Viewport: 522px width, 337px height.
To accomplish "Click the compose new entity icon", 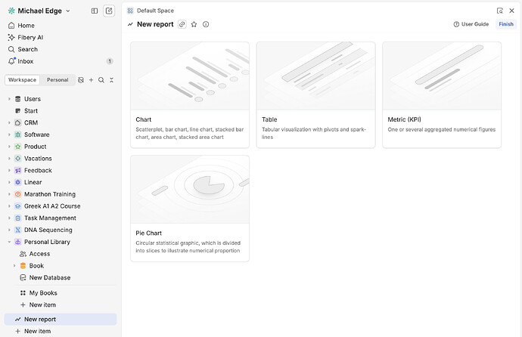I will point(109,11).
